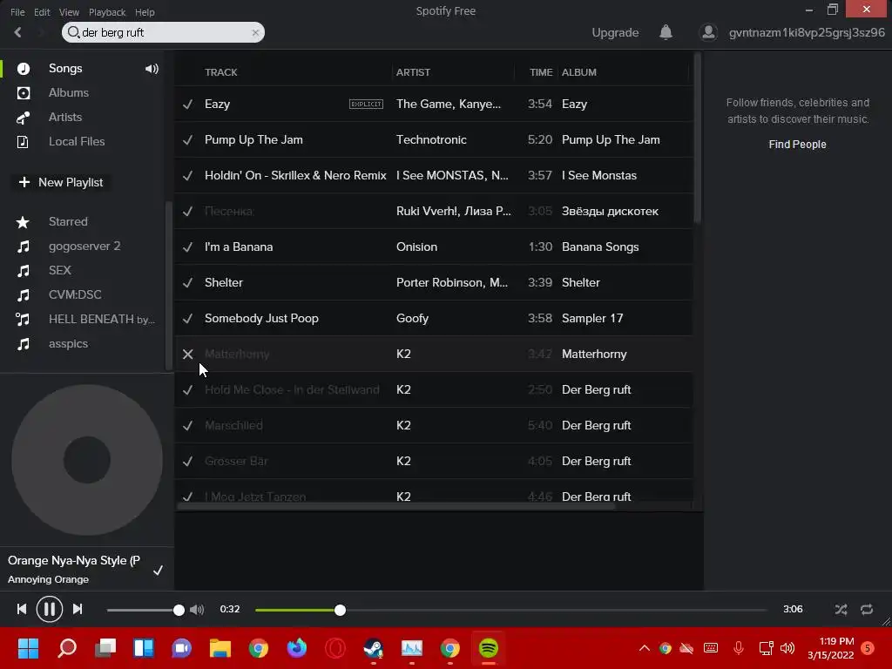Open the CVM:DSC playlist
Screen dimensions: 892x669
pyautogui.click(x=75, y=294)
